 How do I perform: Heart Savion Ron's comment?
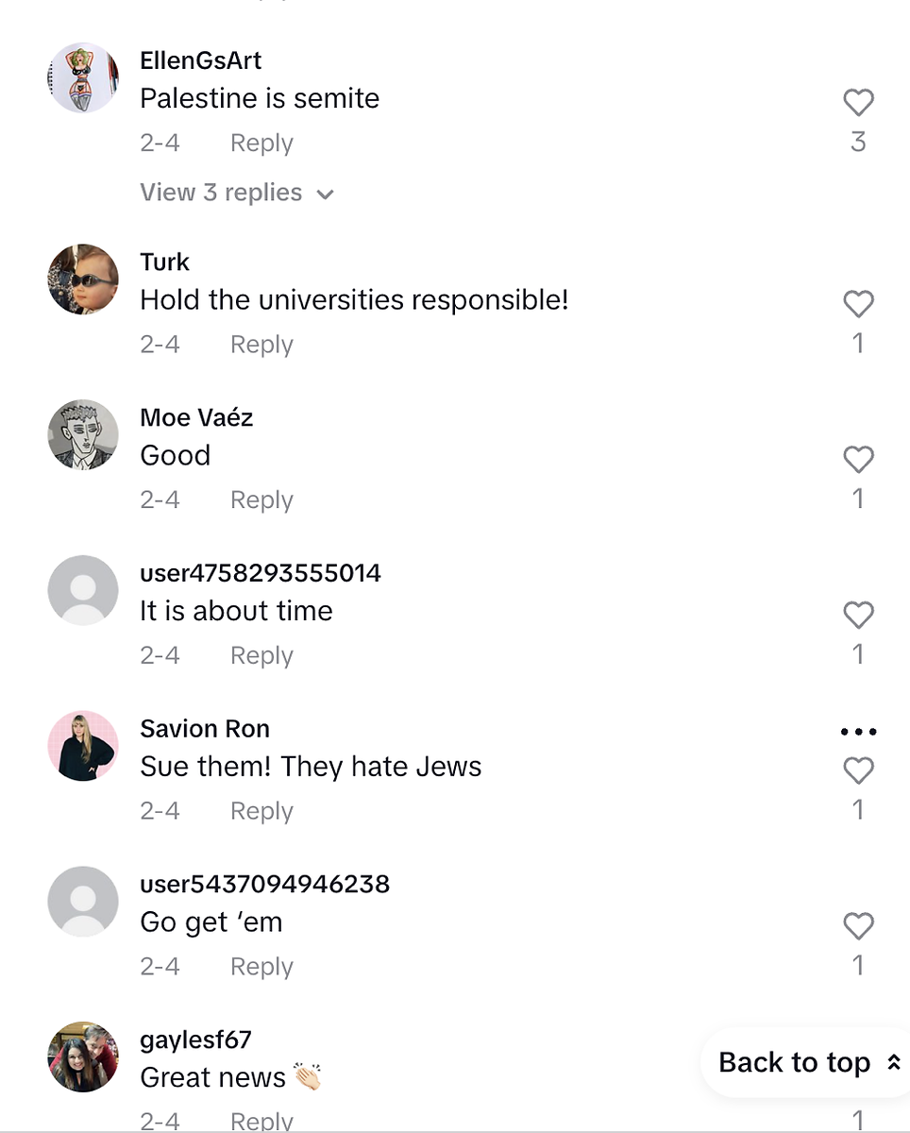858,771
